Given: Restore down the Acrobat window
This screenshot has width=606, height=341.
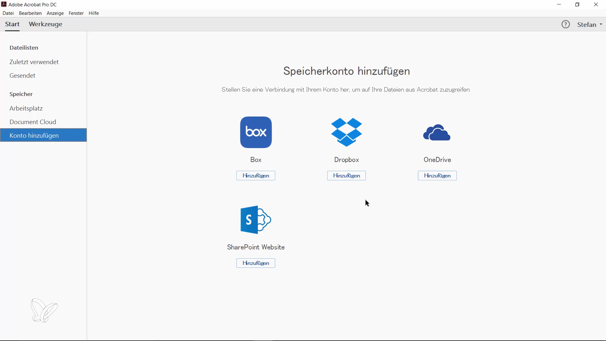Looking at the screenshot, I should coord(577,4).
